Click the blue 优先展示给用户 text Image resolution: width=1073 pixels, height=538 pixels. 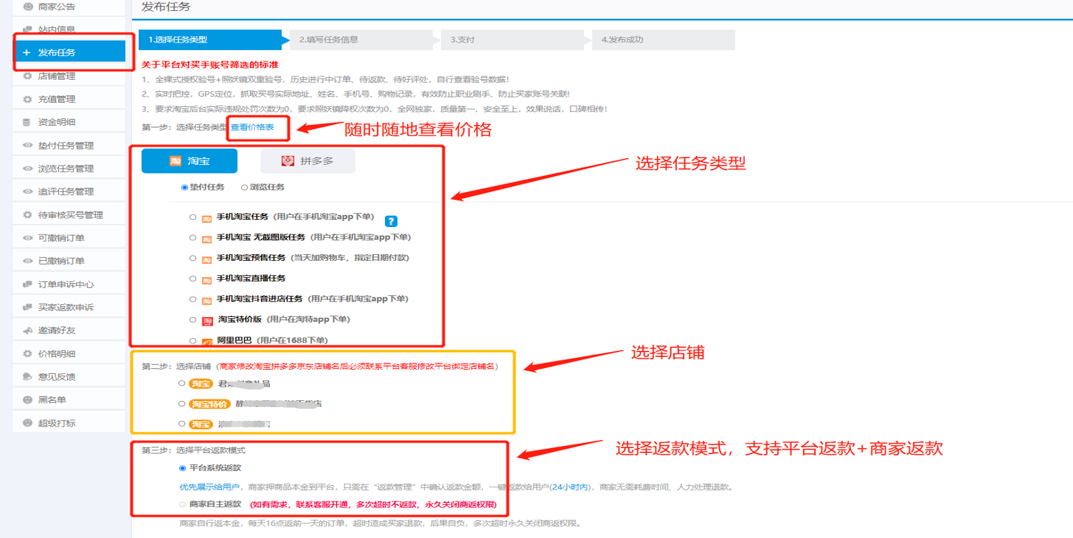coord(210,487)
